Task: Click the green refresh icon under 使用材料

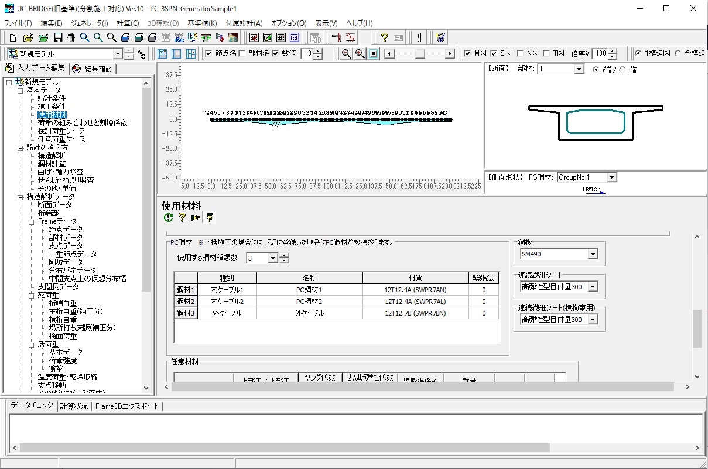Action: pos(169,218)
